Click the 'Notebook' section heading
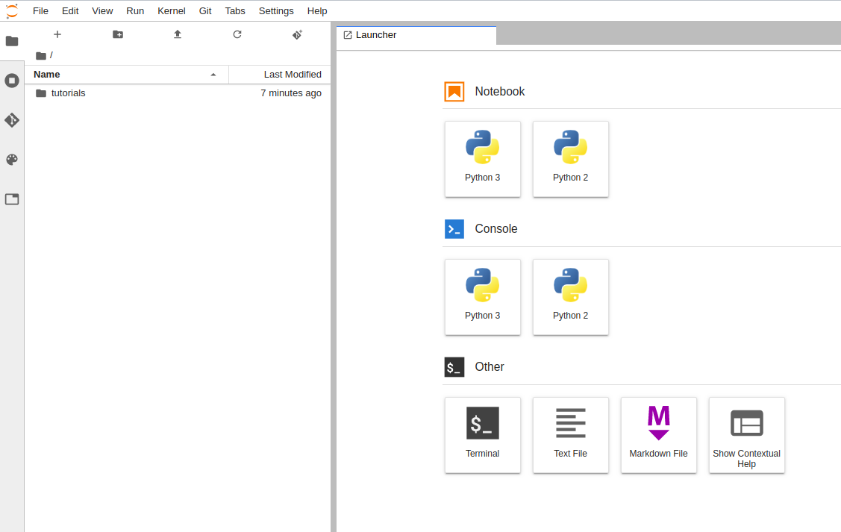Screen dimensions: 841x532 [x=500, y=92]
